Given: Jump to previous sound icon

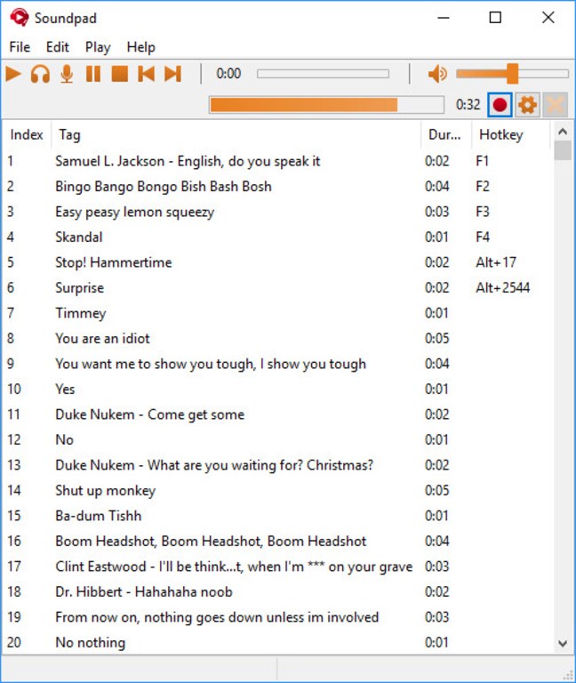Looking at the screenshot, I should tap(147, 74).
